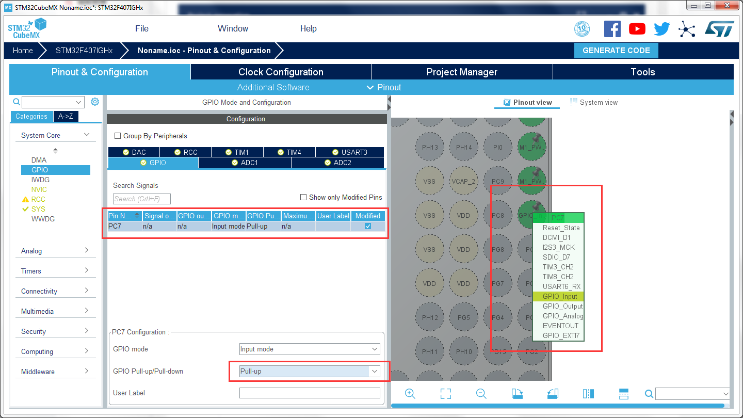743x418 pixels.
Task: Click GENERATE CODE button
Action: coord(616,51)
